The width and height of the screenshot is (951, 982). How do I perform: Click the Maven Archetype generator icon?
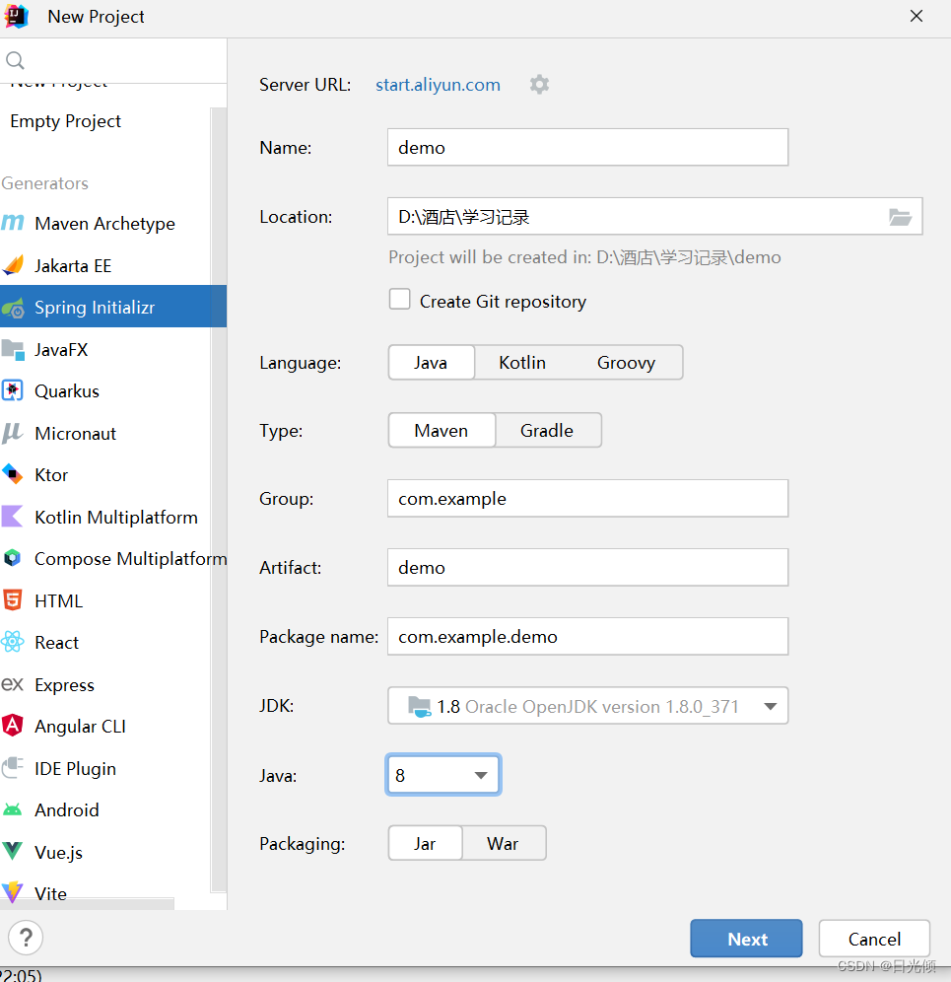13,222
